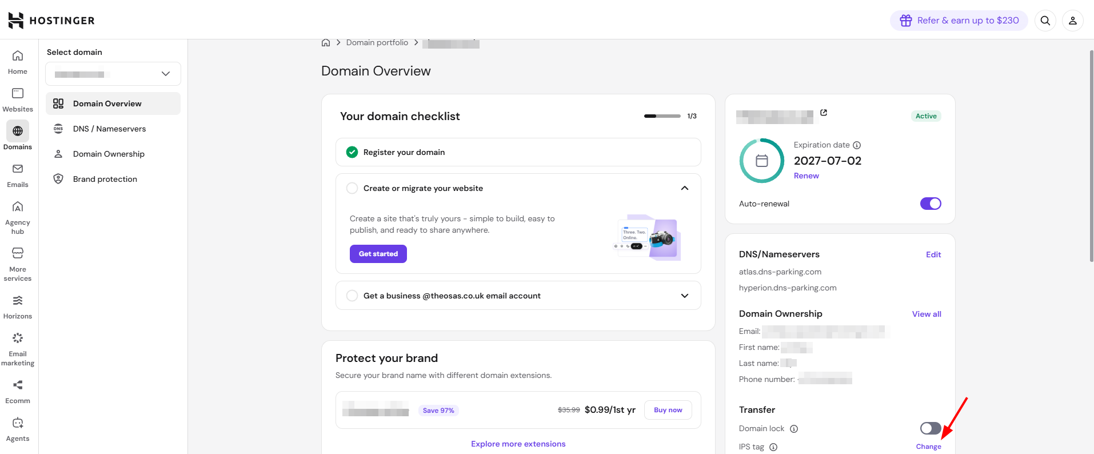The width and height of the screenshot is (1094, 454).
Task: Show Domain lock info icon
Action: [x=794, y=429]
